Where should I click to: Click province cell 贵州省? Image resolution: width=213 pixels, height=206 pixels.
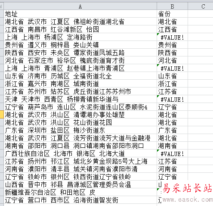point(172,45)
